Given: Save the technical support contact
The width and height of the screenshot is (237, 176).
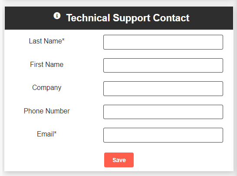Looking at the screenshot, I should pyautogui.click(x=119, y=160).
